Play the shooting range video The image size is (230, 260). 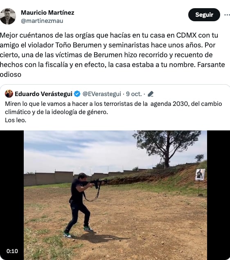115,195
